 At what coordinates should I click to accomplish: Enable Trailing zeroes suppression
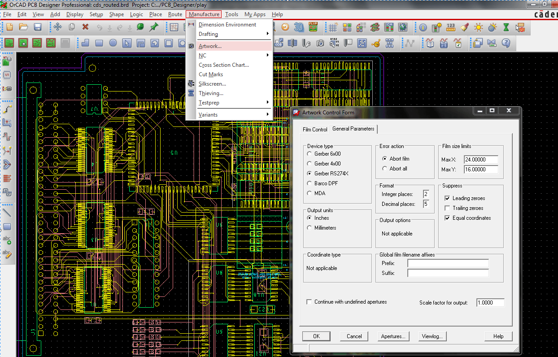(x=447, y=208)
